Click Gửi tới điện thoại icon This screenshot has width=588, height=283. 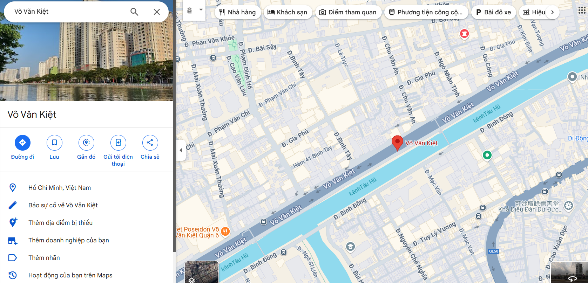(x=118, y=143)
